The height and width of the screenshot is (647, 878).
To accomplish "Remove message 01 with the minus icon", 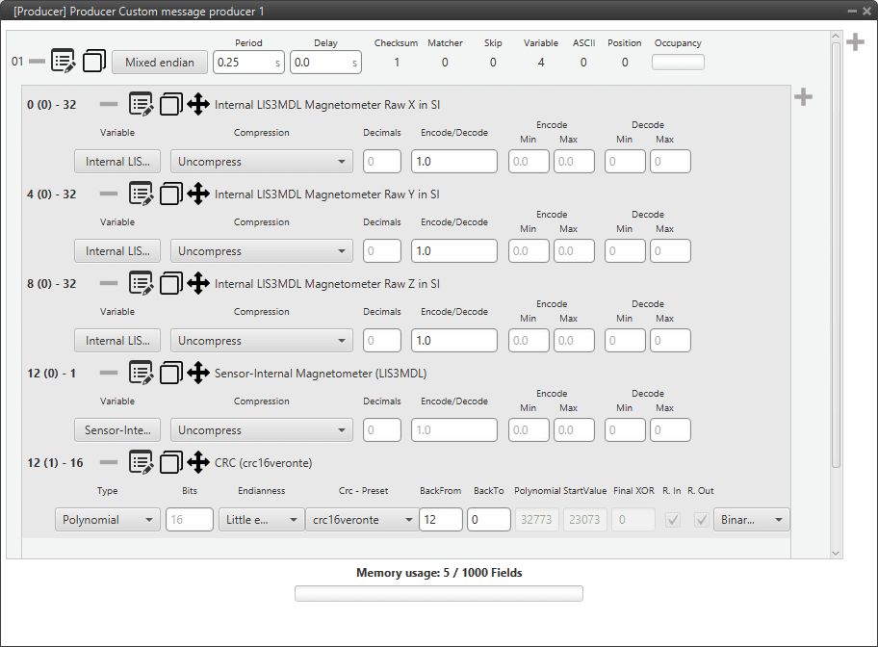I will pos(37,61).
